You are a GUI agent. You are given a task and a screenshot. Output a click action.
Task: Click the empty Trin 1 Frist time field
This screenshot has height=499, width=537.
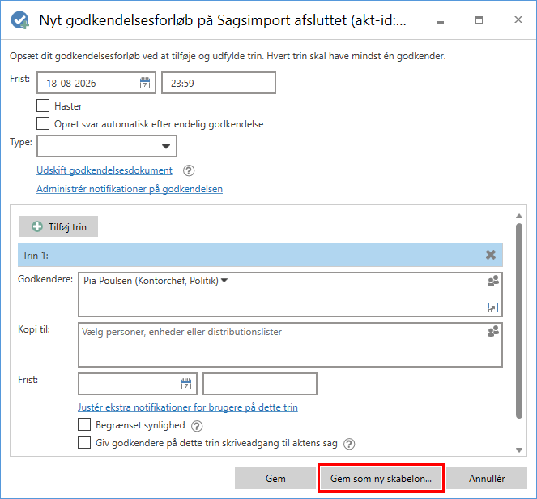pos(260,384)
